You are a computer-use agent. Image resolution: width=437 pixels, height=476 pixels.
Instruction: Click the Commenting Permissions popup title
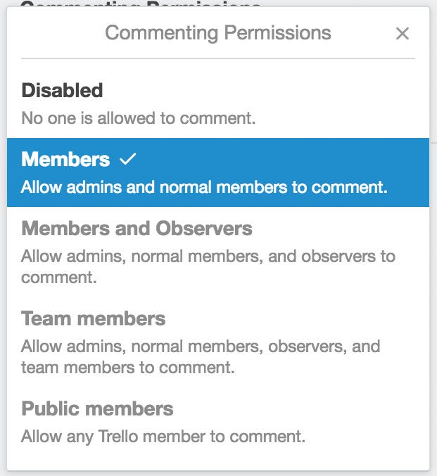point(217,32)
